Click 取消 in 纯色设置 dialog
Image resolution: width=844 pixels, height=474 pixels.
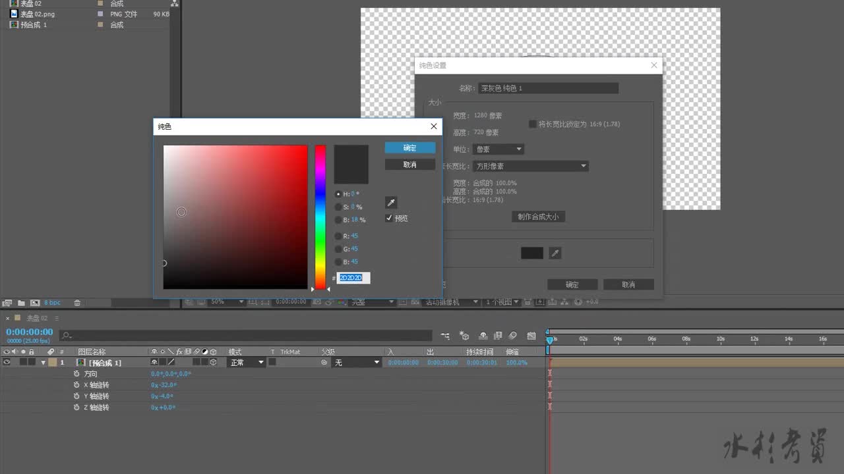click(628, 284)
